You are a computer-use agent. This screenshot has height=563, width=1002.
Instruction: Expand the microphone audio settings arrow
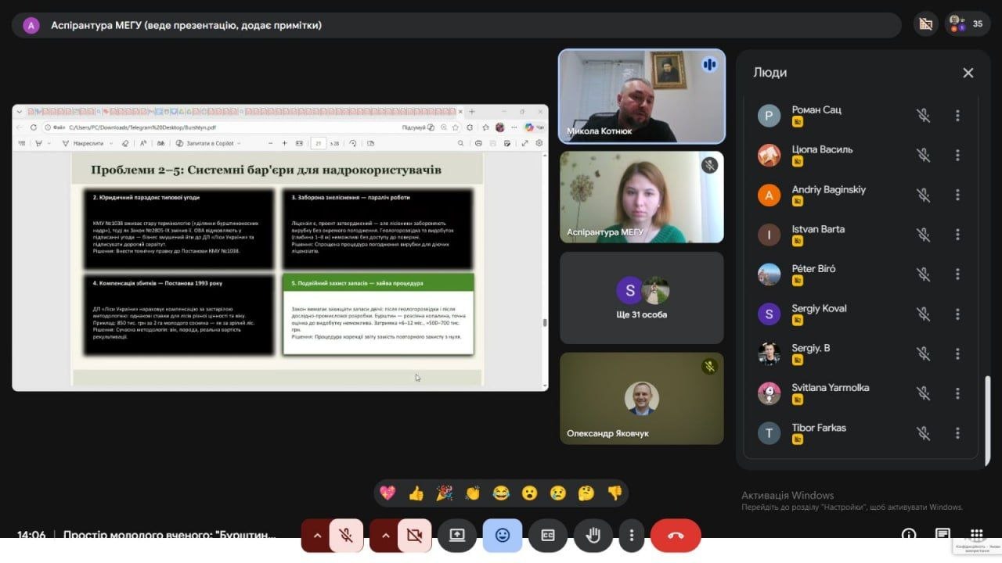click(x=317, y=536)
